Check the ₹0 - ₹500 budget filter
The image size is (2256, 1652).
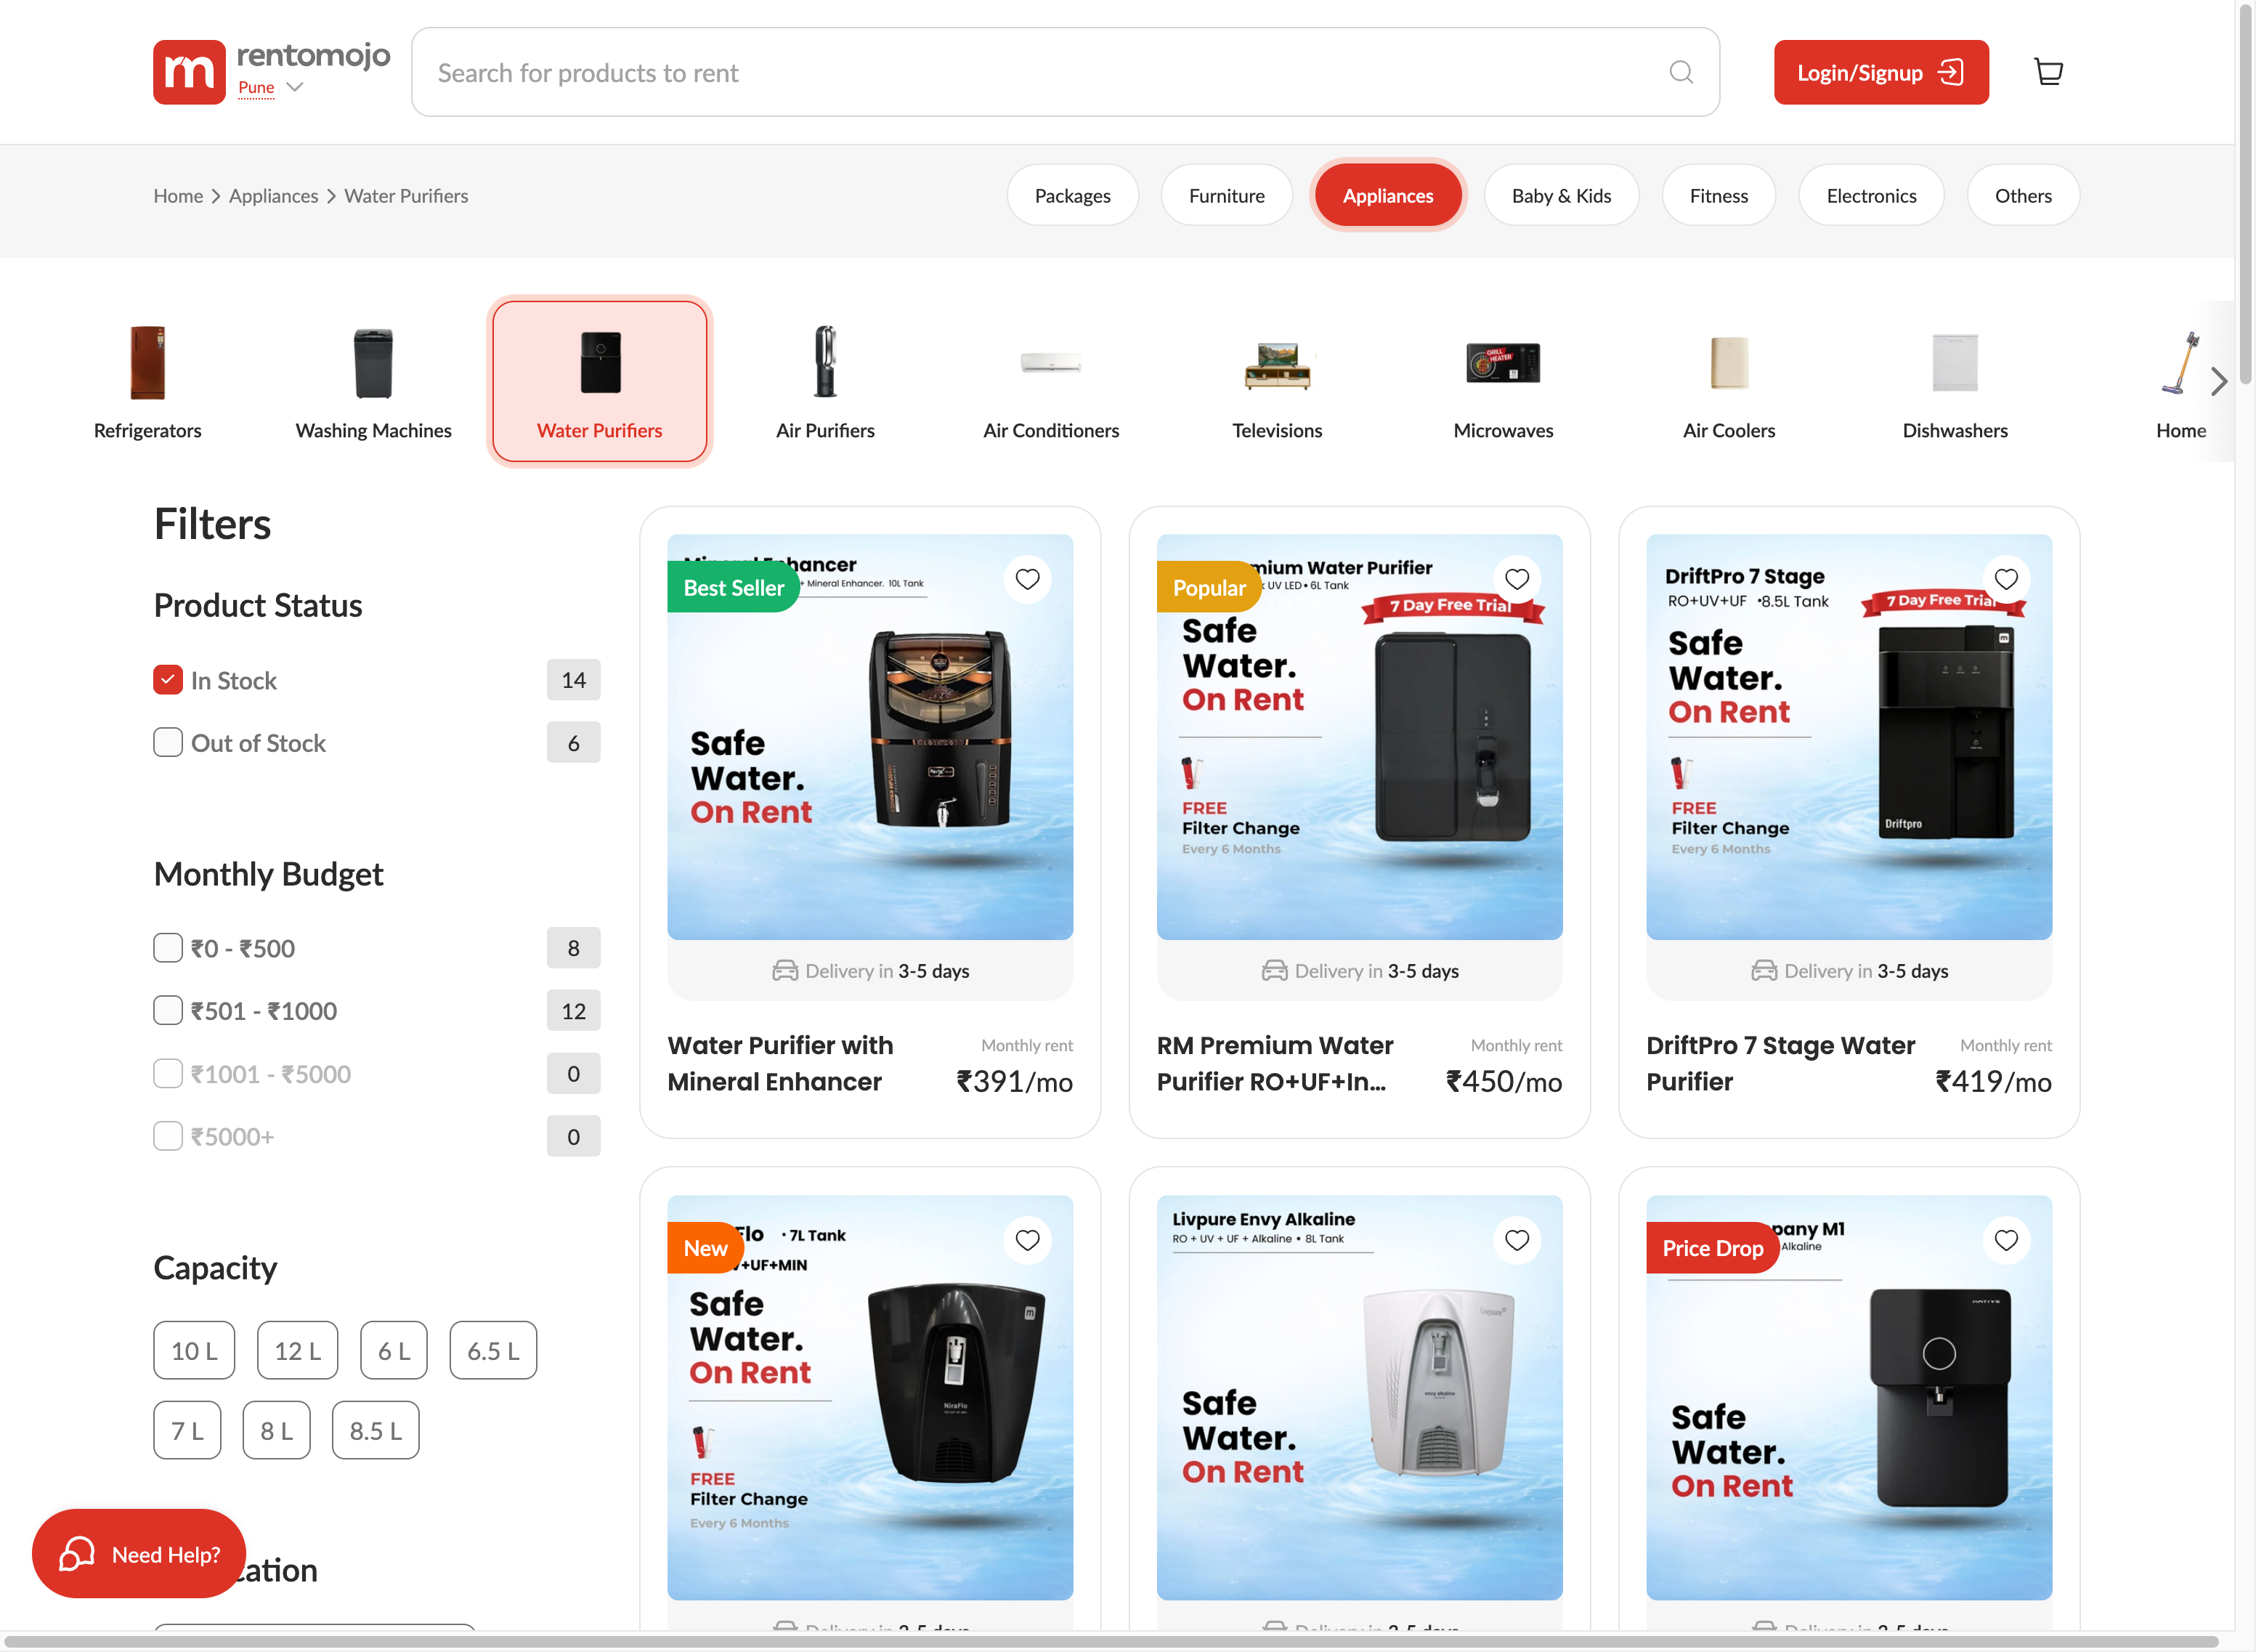168,948
